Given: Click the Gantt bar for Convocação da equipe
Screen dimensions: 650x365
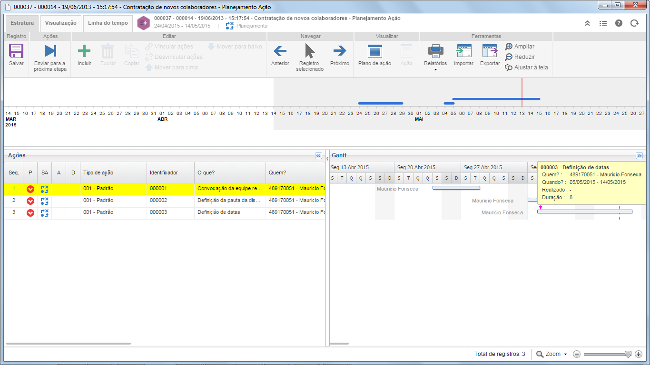Looking at the screenshot, I should 456,188.
